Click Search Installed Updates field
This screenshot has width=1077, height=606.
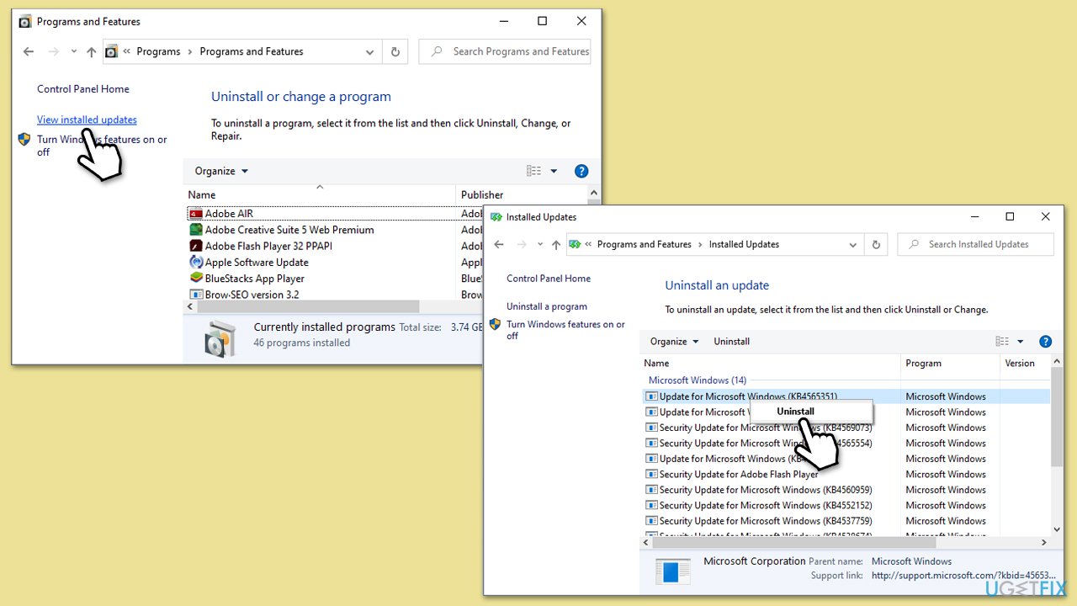click(976, 244)
